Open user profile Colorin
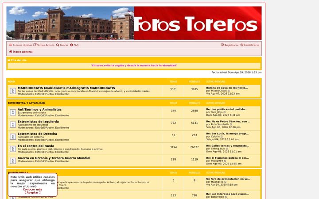The width and height of the screenshot is (319, 199). (215, 137)
